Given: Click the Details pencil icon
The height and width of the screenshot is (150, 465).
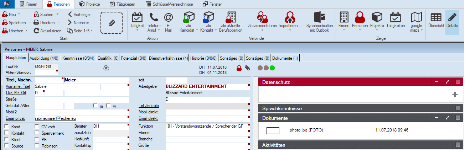Looking at the screenshot, I should [452, 17].
